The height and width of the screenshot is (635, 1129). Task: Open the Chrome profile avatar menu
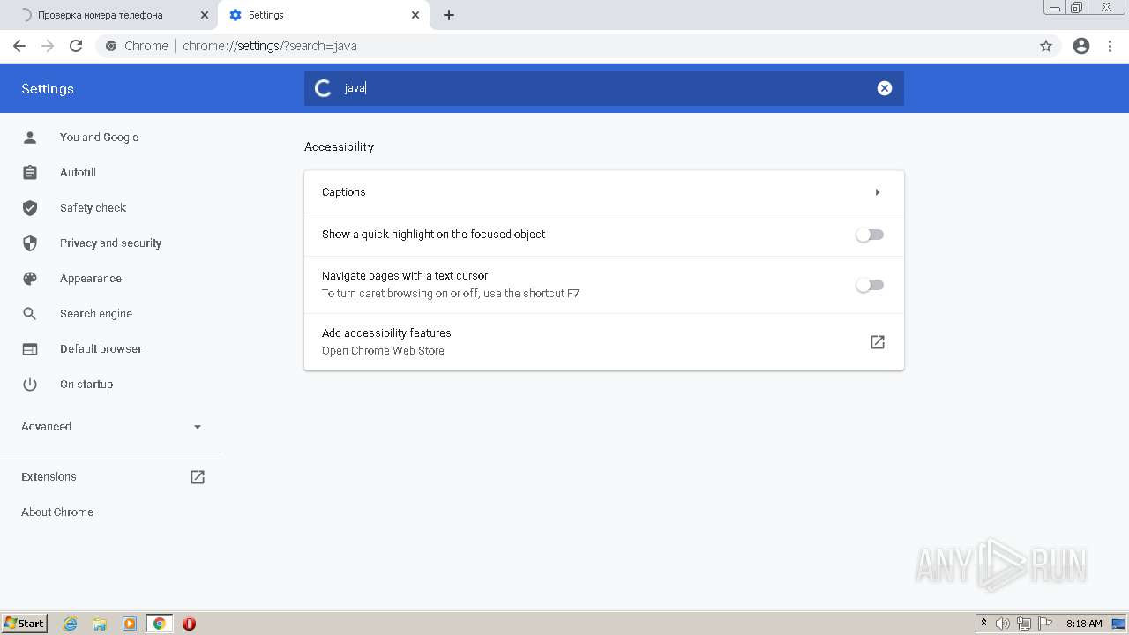1081,46
